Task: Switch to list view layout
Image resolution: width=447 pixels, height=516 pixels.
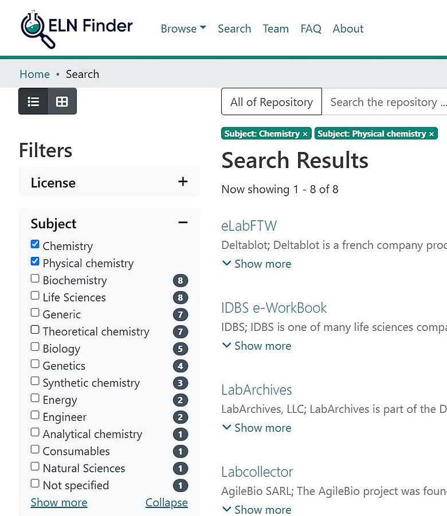Action: 33,101
